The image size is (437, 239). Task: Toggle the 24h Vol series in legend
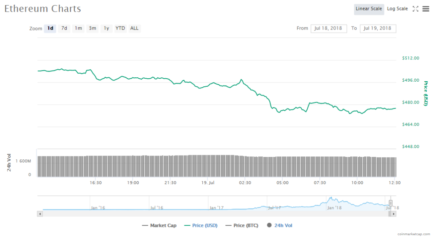(280, 225)
